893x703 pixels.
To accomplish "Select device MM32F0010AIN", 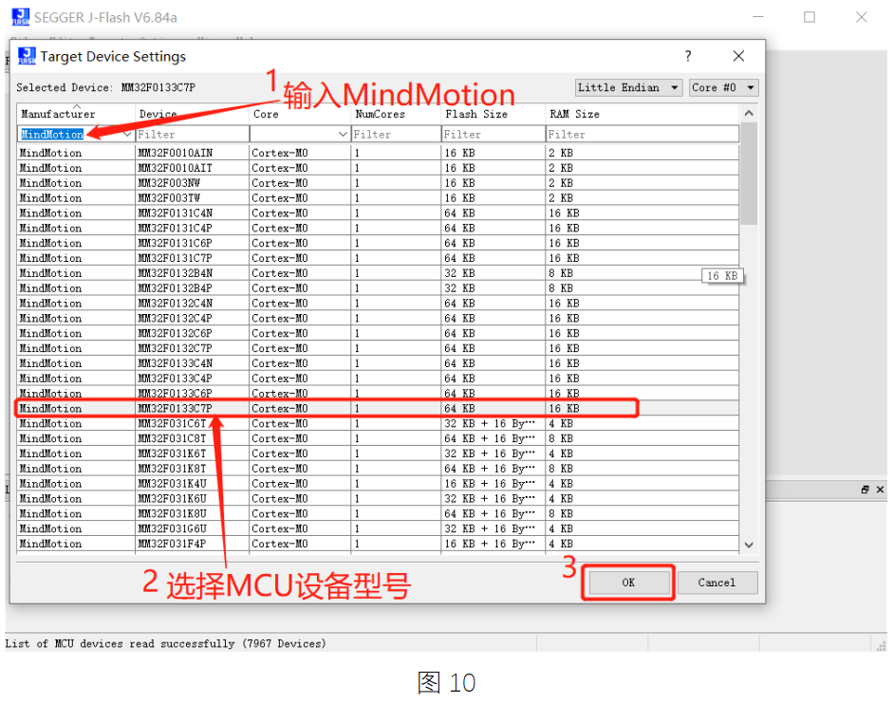I will pos(378,153).
